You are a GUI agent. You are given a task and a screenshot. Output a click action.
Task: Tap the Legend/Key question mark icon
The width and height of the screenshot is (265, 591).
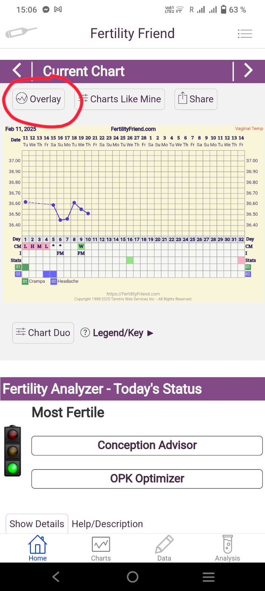coord(85,332)
